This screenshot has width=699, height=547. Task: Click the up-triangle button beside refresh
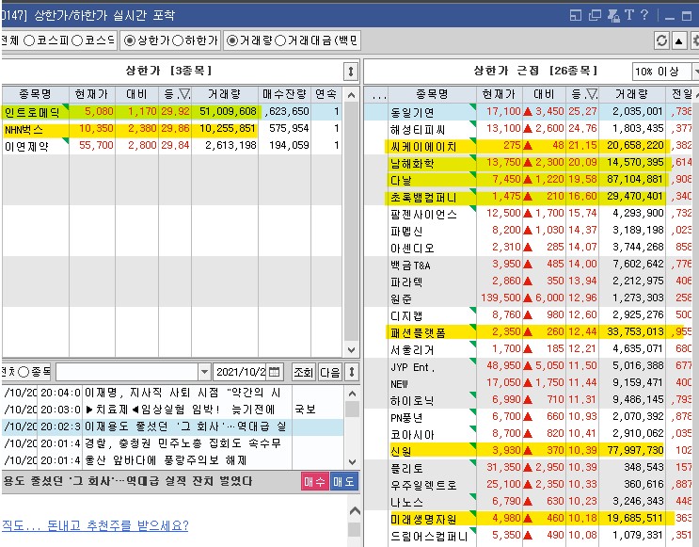[678, 41]
